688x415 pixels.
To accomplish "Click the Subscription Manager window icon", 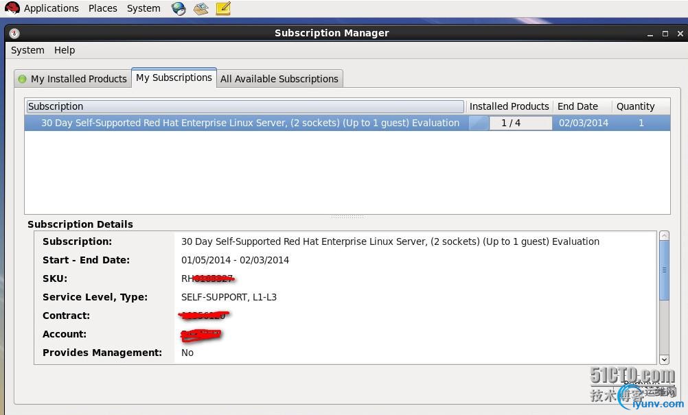I will (x=14, y=34).
